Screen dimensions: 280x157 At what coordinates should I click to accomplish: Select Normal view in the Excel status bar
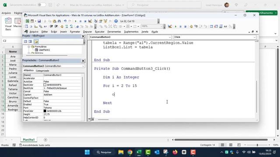222,145
